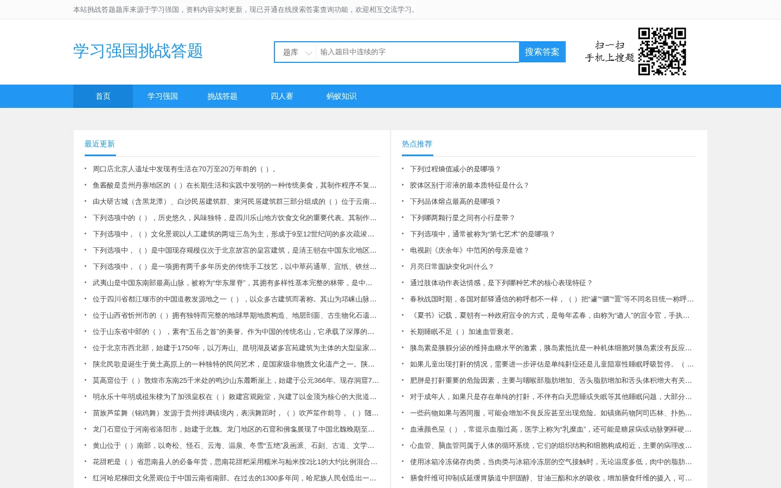
Task: Open question about 周口店北京人遗址
Action: click(x=185, y=169)
